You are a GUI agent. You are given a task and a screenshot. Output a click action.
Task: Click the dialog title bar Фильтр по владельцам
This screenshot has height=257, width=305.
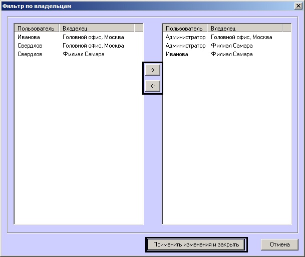pos(148,6)
